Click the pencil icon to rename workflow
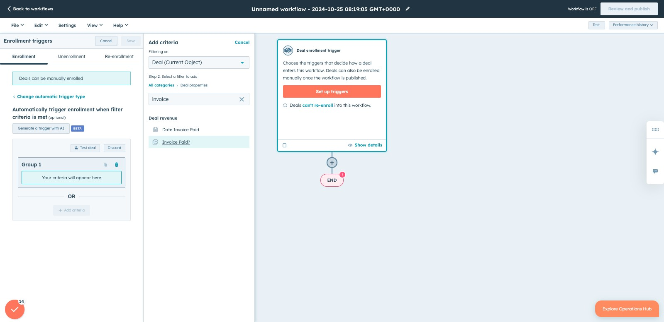The height and width of the screenshot is (322, 664). pos(408,9)
